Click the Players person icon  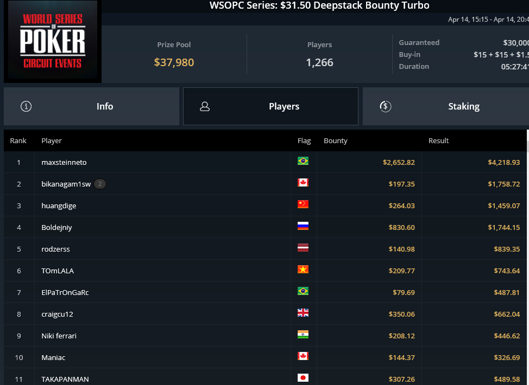coord(205,106)
